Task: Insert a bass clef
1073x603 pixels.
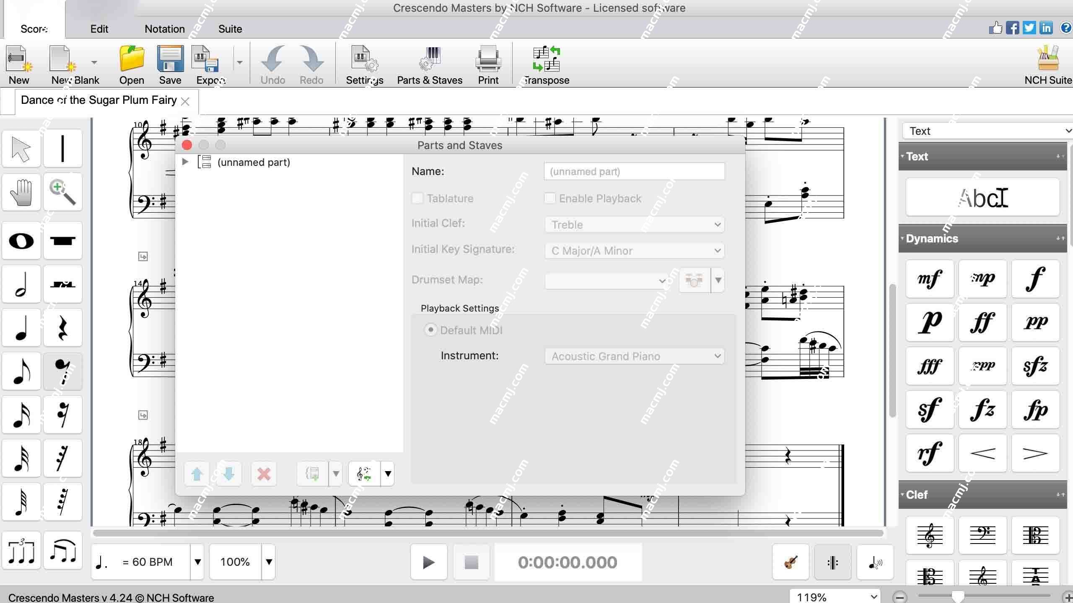Action: point(982,535)
